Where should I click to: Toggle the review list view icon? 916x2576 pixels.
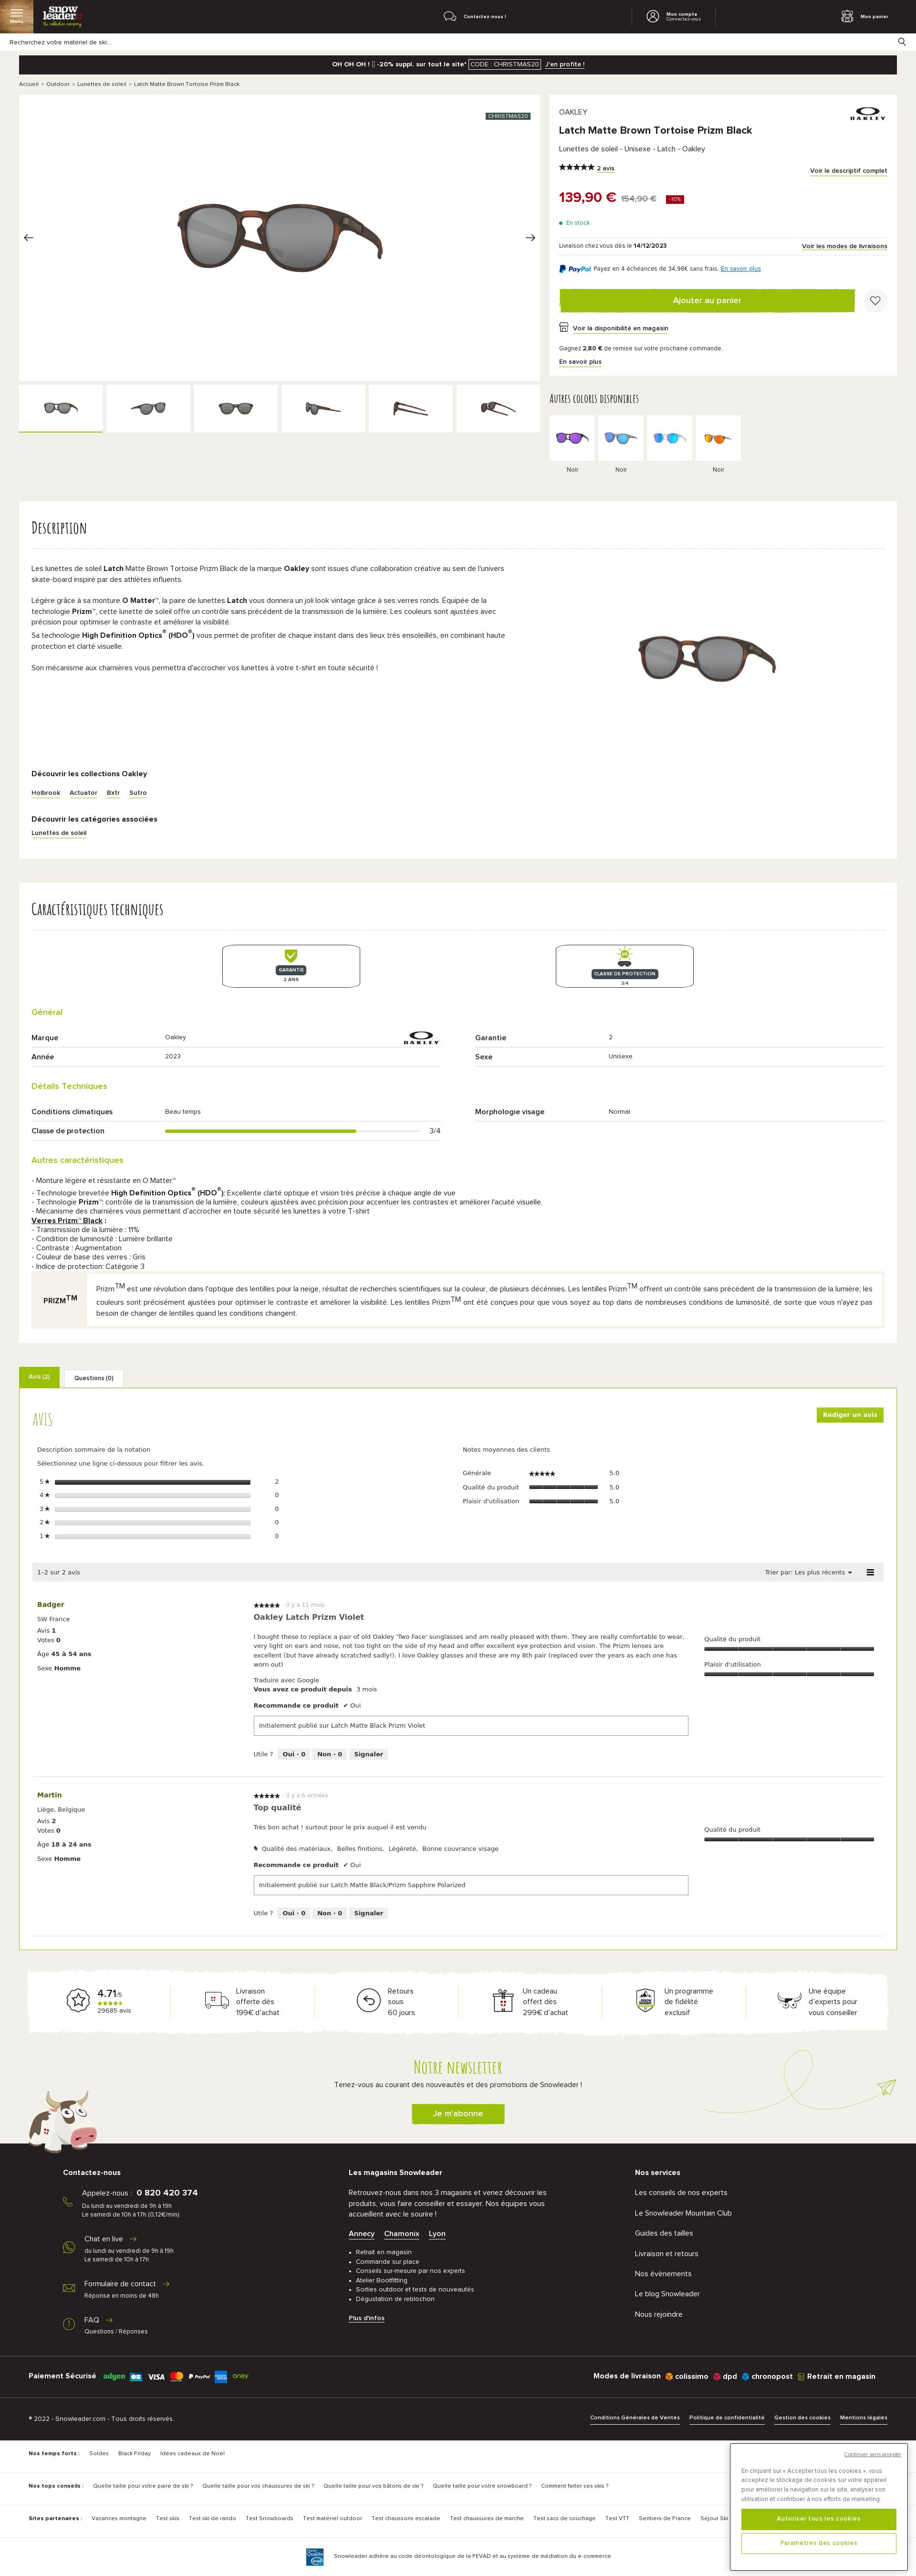coord(870,1572)
